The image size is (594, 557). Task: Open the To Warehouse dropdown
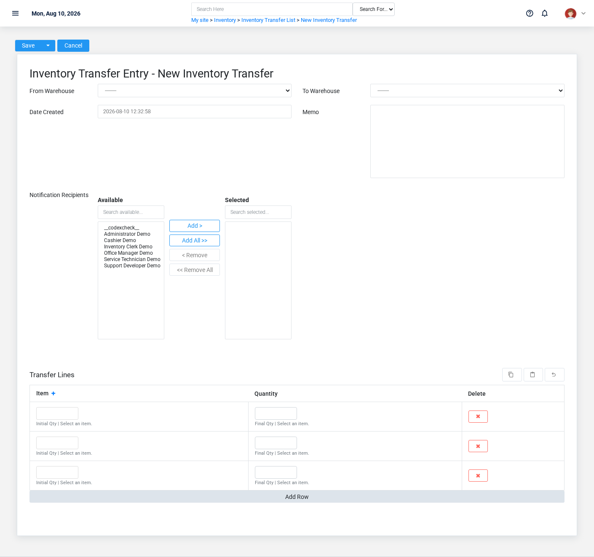(x=467, y=91)
